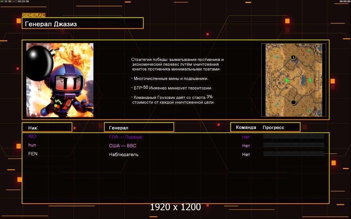Screen dimensions: 351x219
Task: Click the Генерал Джазиз title field
Action: [x=83, y=23]
